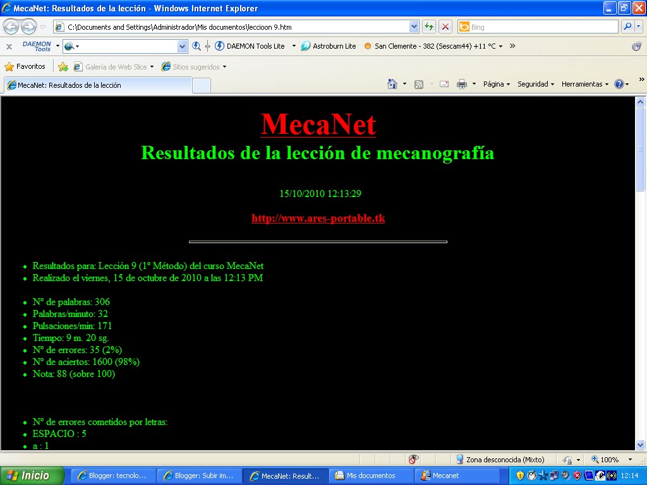Click the DAEMON toolbar search magnifier icon
Screen dimensions: 647x485
point(197,46)
